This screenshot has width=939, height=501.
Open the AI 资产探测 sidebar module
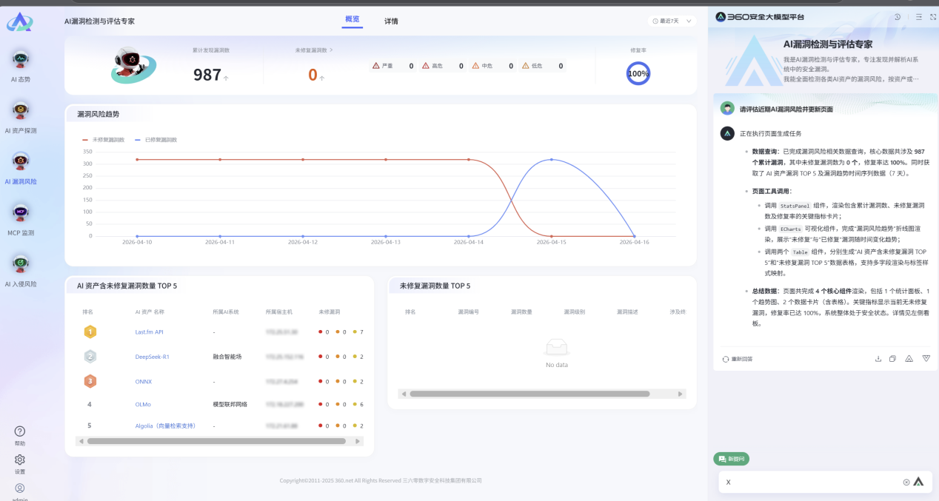click(21, 115)
